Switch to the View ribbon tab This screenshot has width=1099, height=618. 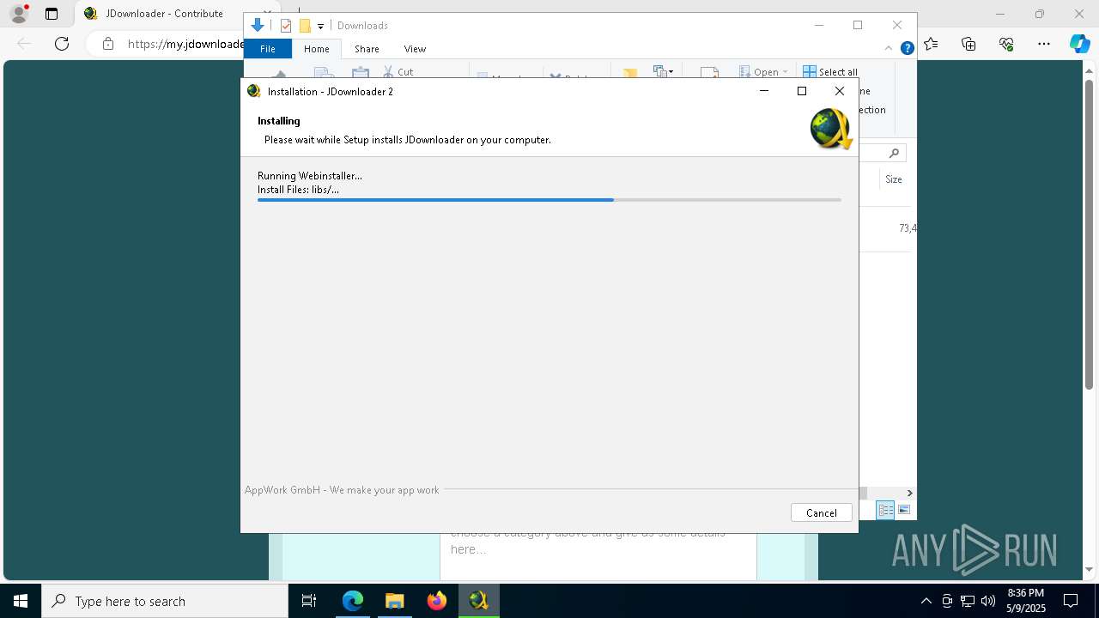click(x=415, y=49)
